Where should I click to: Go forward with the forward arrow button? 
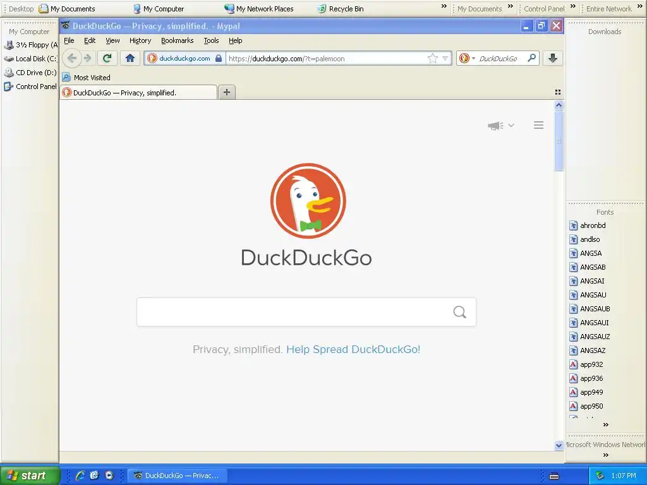(87, 58)
